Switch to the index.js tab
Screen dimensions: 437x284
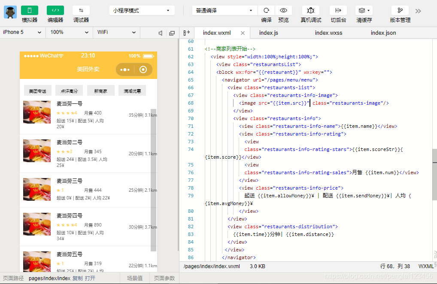pyautogui.click(x=269, y=33)
